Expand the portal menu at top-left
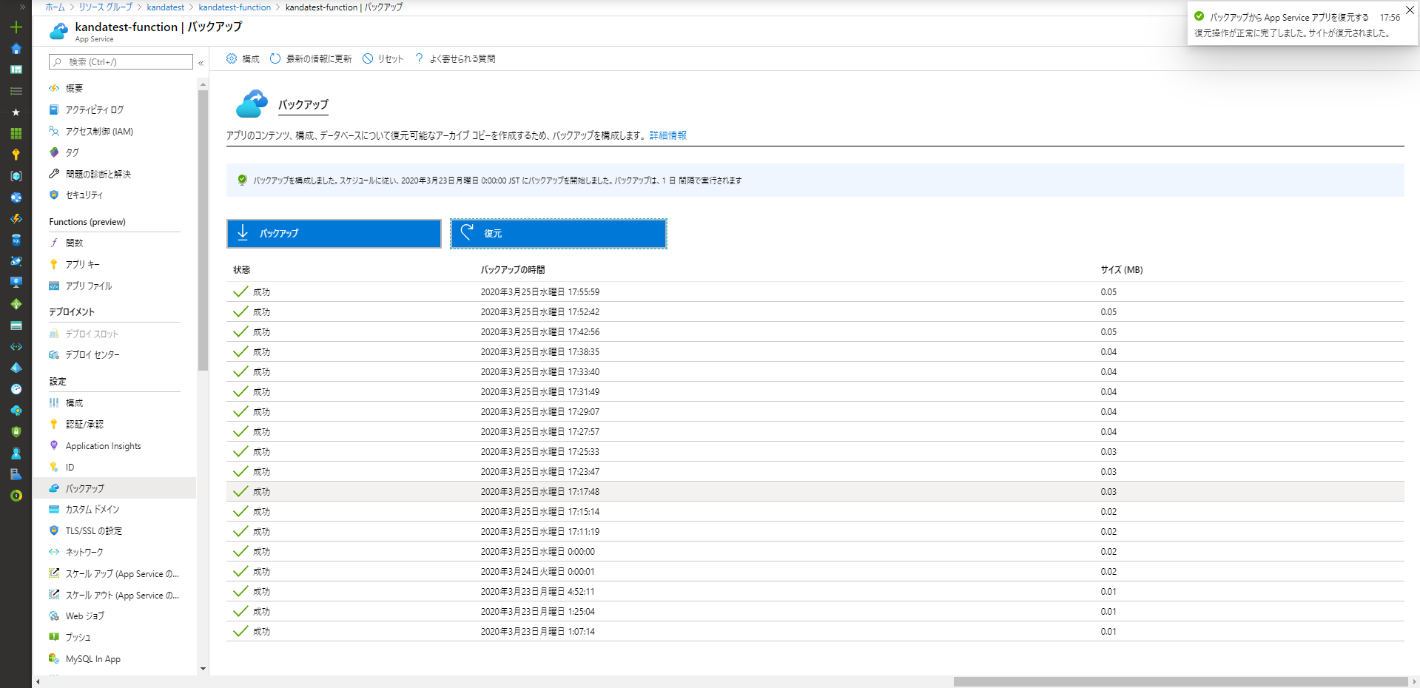Image resolution: width=1420 pixels, height=688 pixels. coord(22,7)
